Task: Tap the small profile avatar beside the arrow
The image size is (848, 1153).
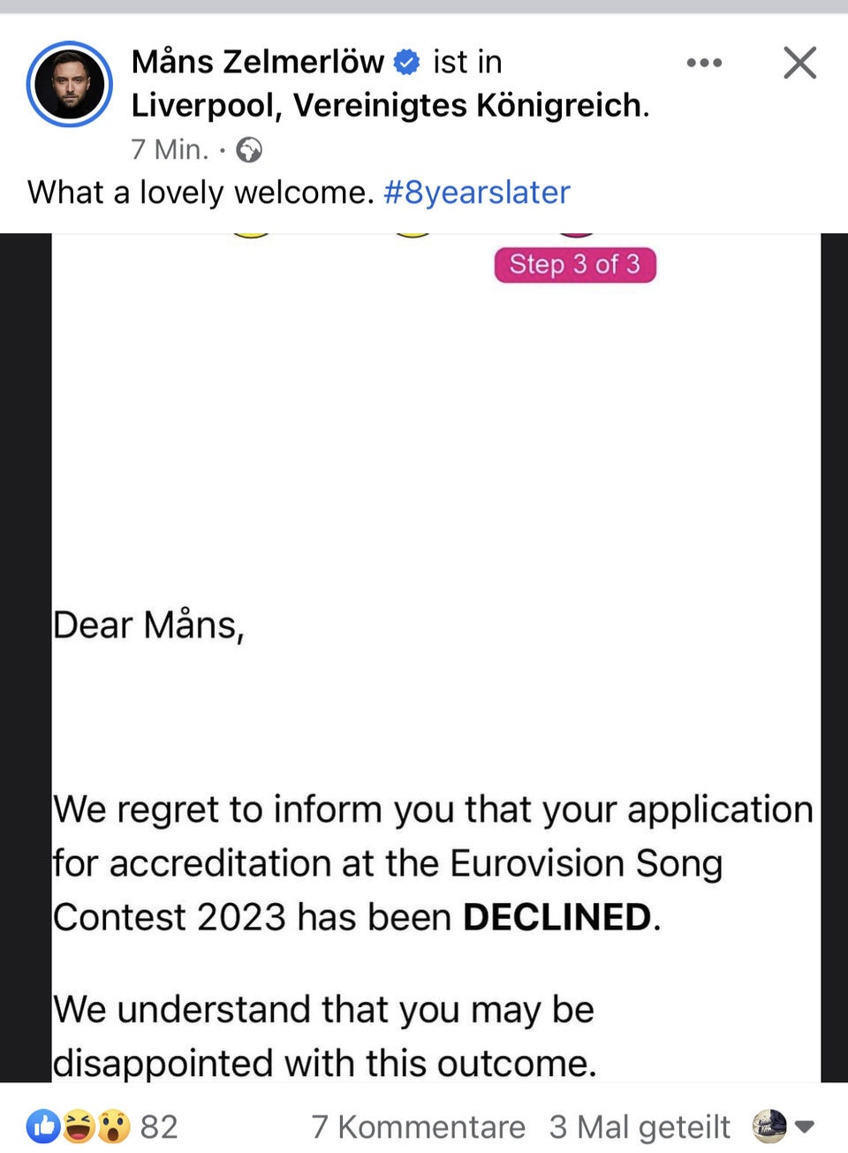Action: pyautogui.click(x=768, y=1126)
